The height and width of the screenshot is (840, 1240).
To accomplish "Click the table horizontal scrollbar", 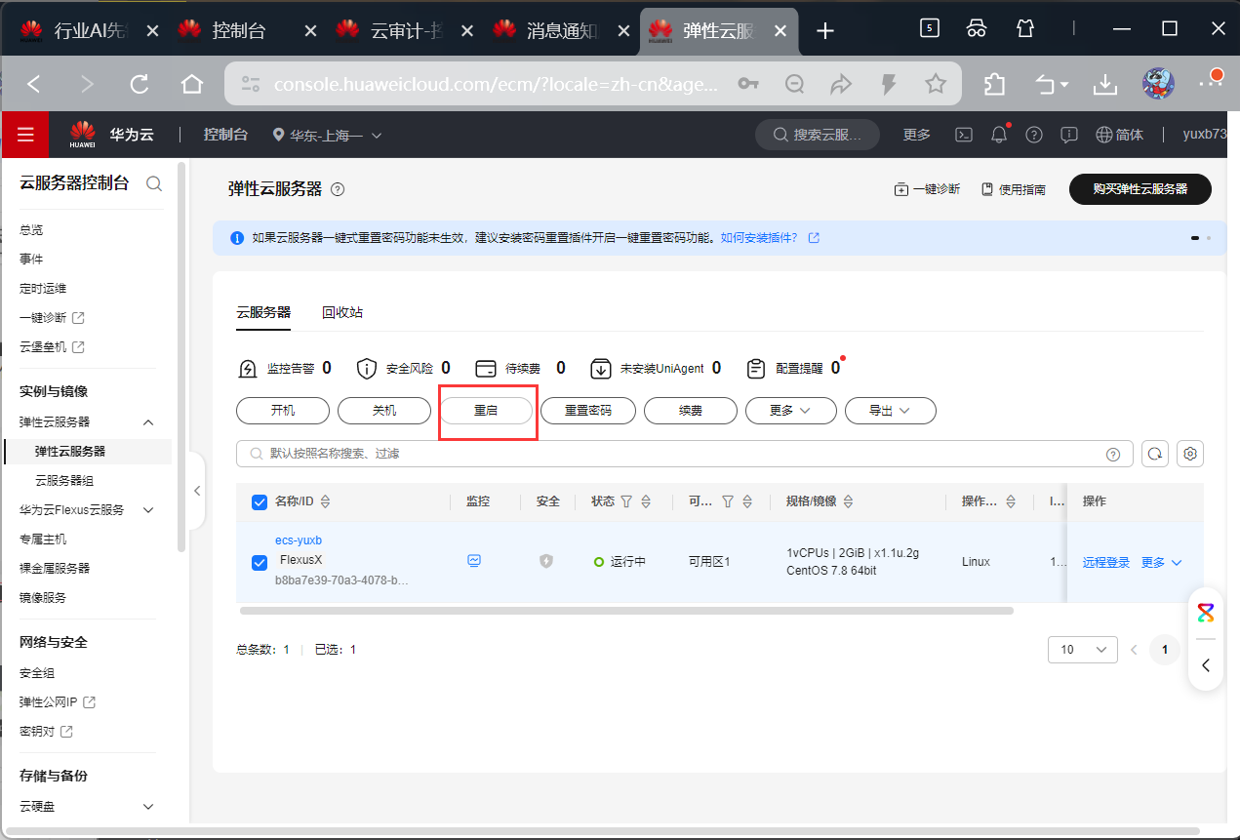I will [x=625, y=611].
